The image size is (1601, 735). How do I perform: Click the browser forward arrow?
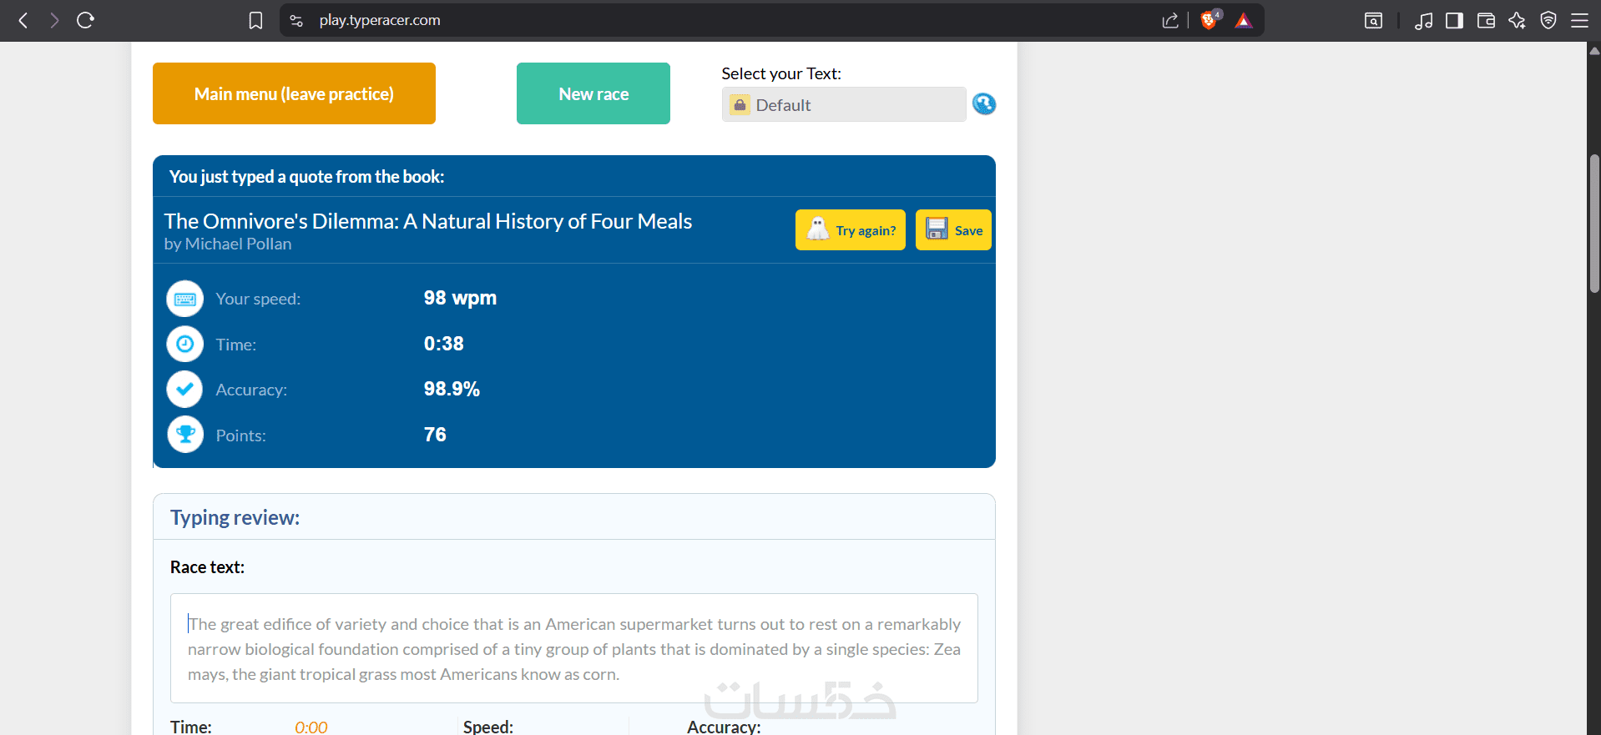54,20
